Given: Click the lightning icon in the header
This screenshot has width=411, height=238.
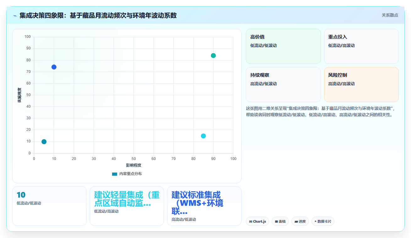Looking at the screenshot, I should (x=15, y=15).
